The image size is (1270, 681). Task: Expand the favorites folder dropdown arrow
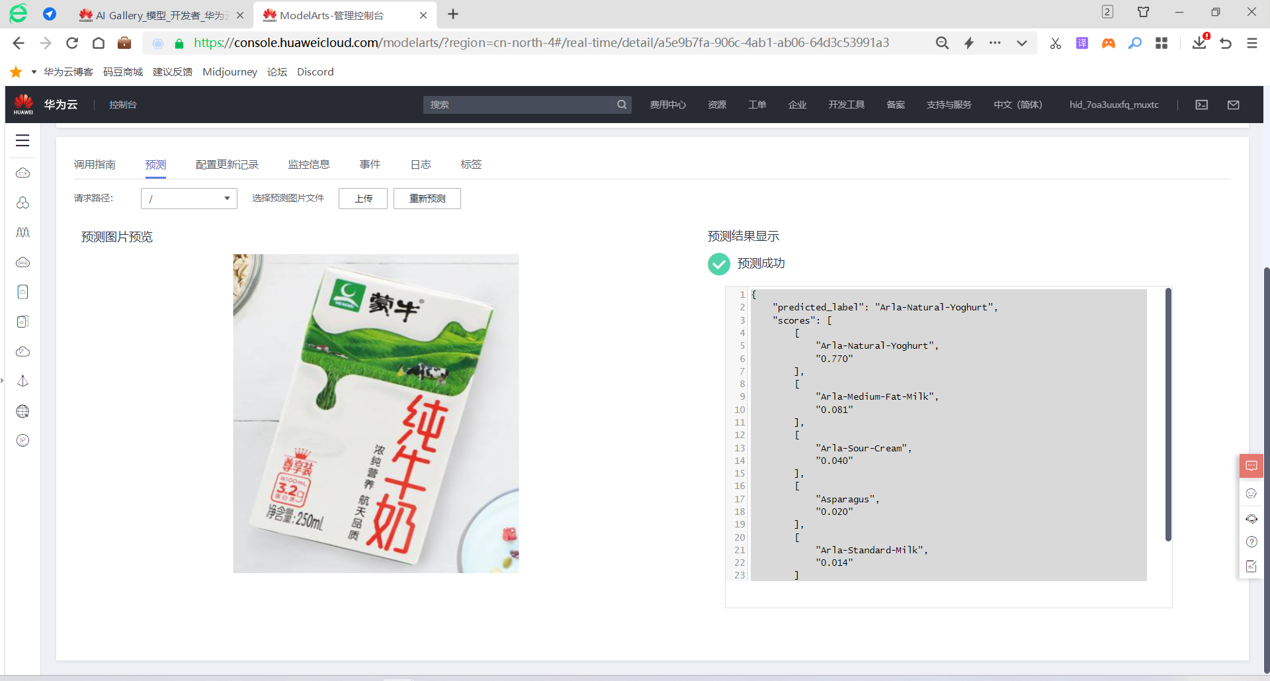coord(34,71)
